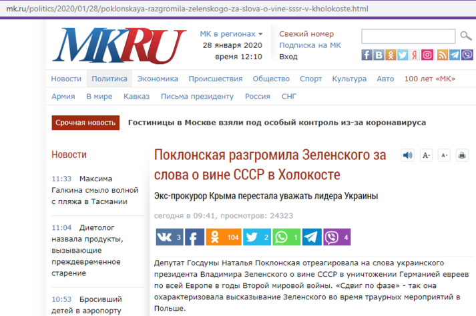The image size is (476, 316).
Task: Toggle article audio with speaker icon
Action: coord(407,156)
